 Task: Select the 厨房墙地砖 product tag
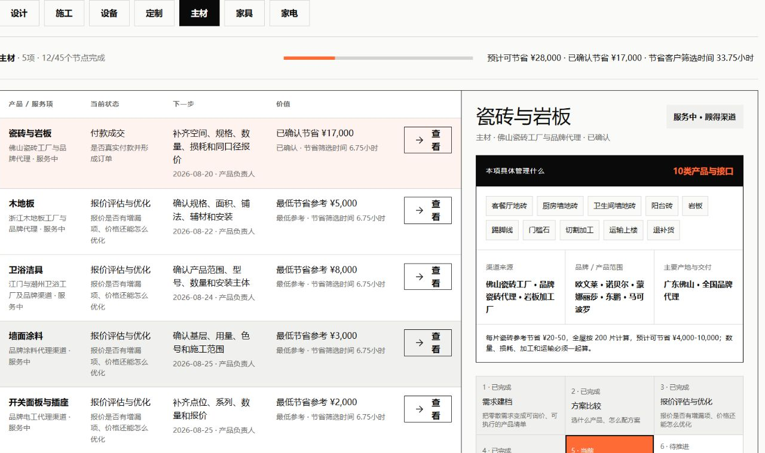pos(560,206)
